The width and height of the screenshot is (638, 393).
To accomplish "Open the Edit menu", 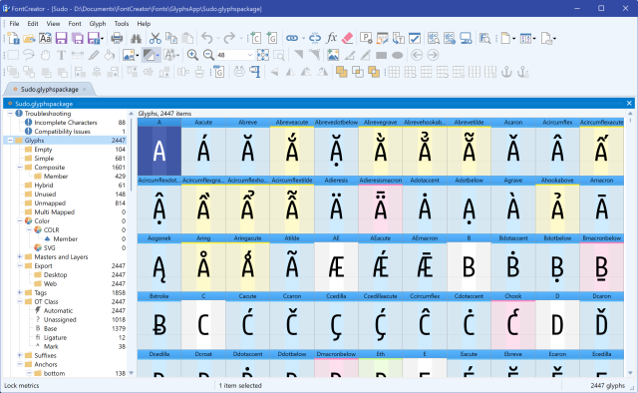I will [33, 24].
